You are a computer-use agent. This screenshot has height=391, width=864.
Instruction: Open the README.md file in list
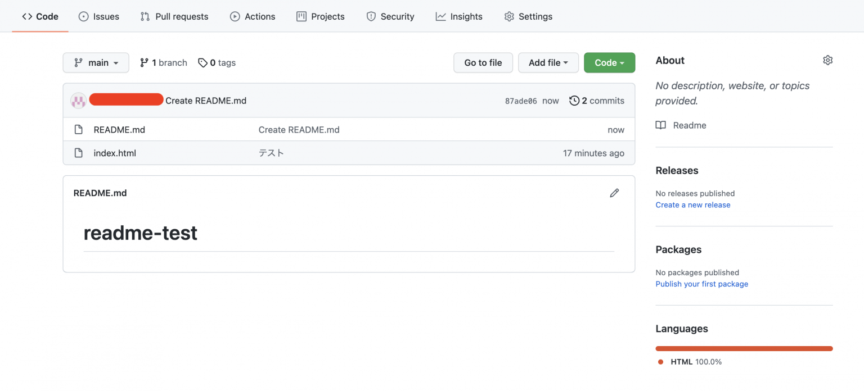(x=119, y=130)
